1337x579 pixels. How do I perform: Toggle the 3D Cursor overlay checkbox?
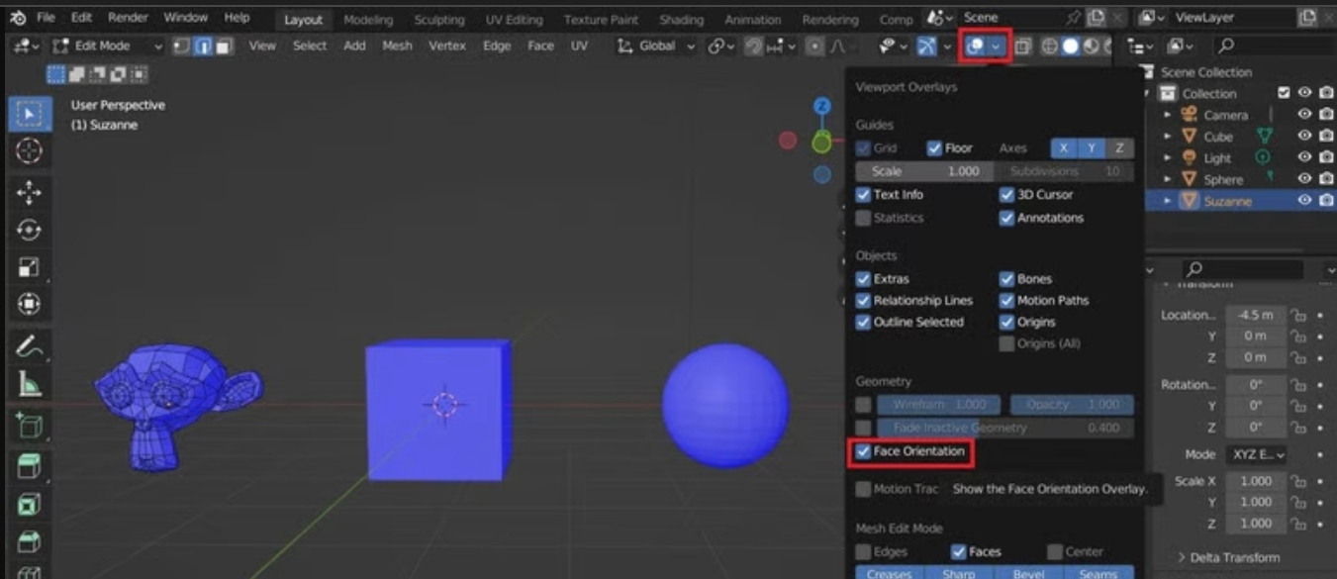[1006, 195]
